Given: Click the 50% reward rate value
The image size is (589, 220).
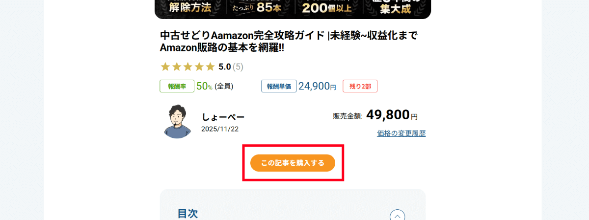Looking at the screenshot, I should [x=204, y=87].
